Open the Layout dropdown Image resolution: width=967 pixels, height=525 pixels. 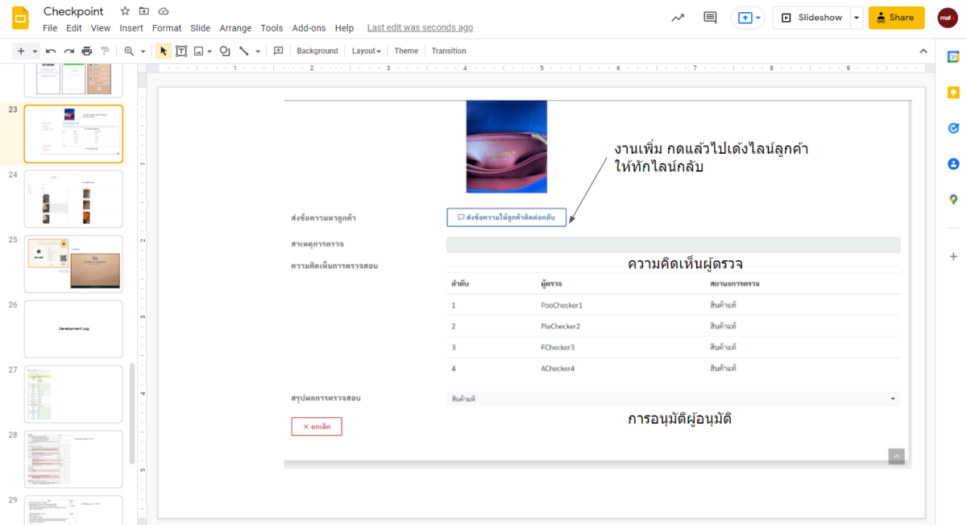click(367, 50)
